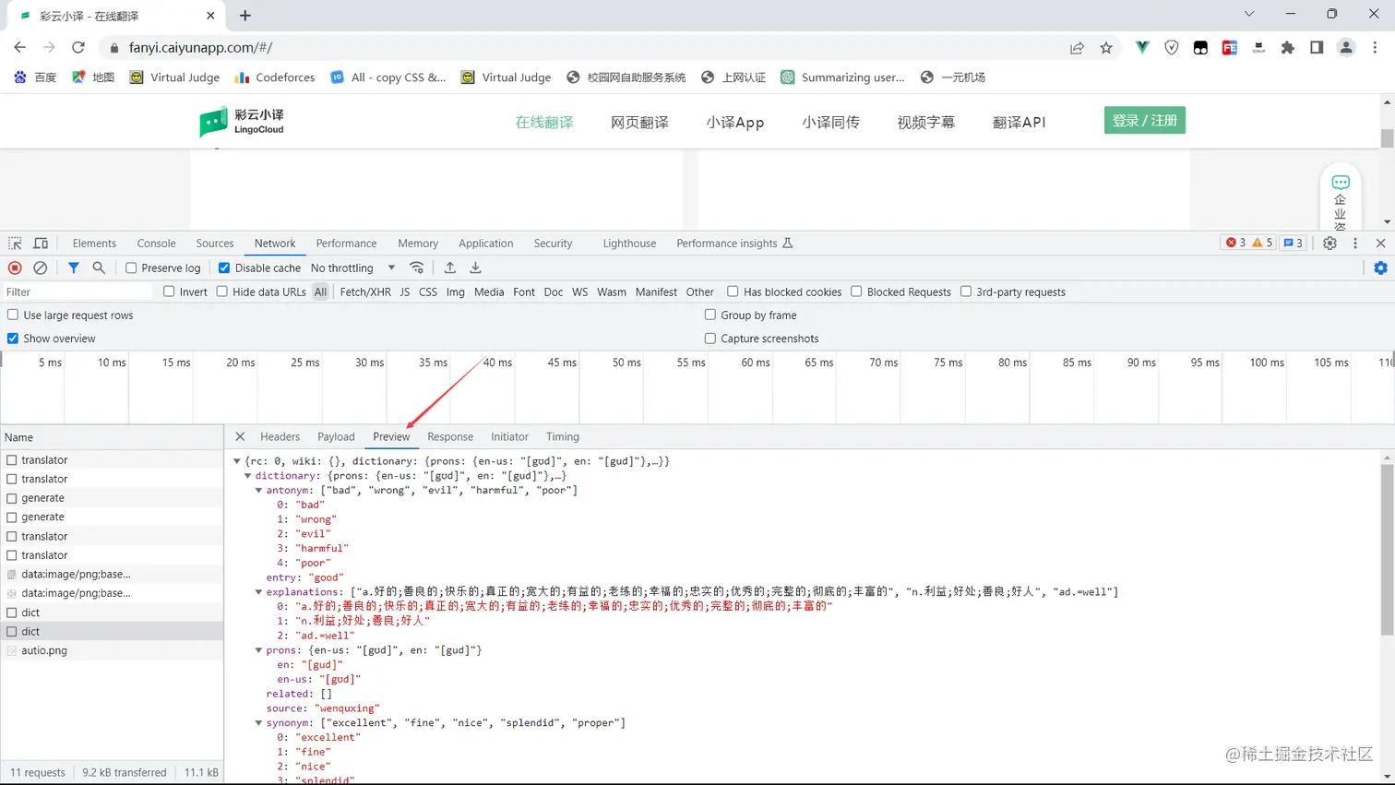Close the request details pane
The image size is (1395, 785).
[x=240, y=436]
